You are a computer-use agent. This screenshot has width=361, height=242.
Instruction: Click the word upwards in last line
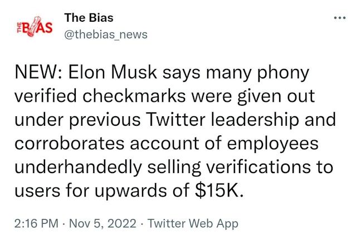[130, 192]
